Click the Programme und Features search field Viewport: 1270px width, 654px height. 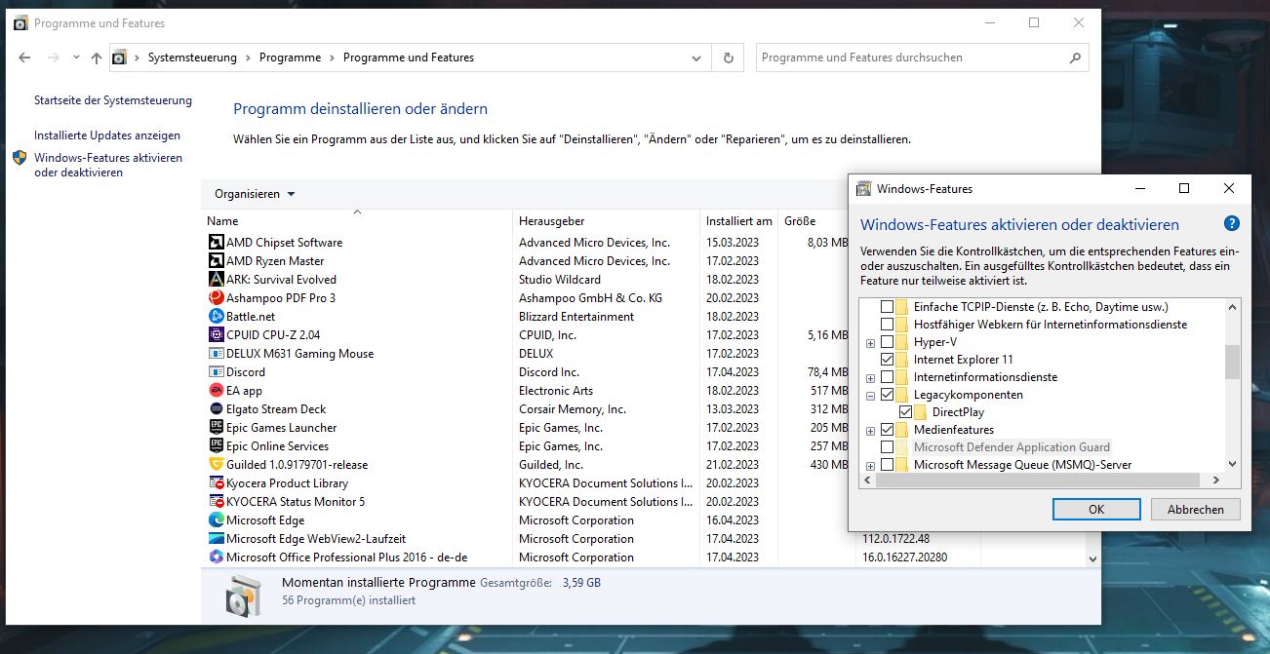click(x=907, y=58)
